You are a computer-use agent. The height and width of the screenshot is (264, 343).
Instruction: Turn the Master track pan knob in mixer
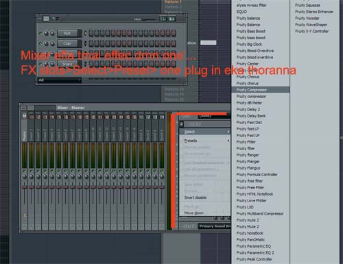pyautogui.click(x=25, y=176)
